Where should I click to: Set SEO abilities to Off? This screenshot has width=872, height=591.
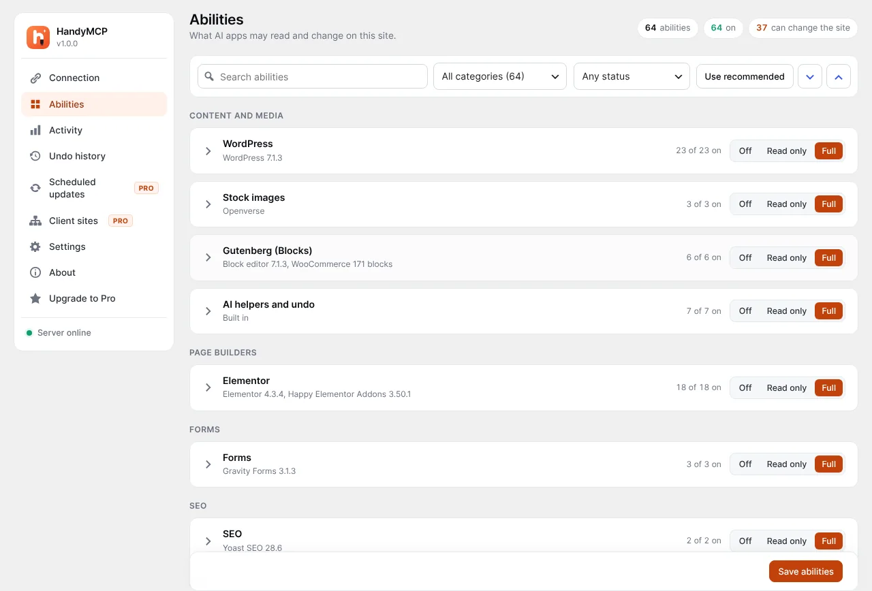(745, 541)
